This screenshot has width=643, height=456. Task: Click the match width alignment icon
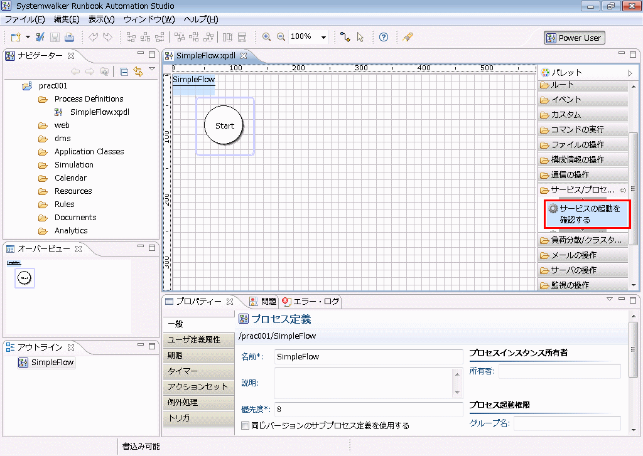[227, 37]
